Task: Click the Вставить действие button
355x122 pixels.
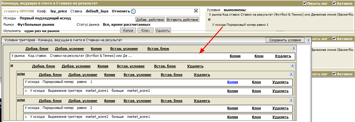Action: coord(182,19)
